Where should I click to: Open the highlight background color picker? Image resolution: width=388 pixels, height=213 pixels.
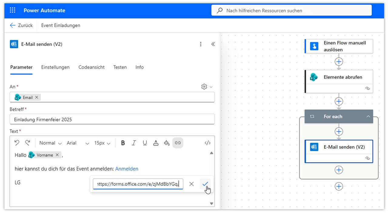167,143
